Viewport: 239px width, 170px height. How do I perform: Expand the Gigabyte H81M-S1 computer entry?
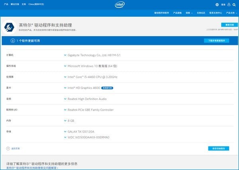(x=65, y=55)
